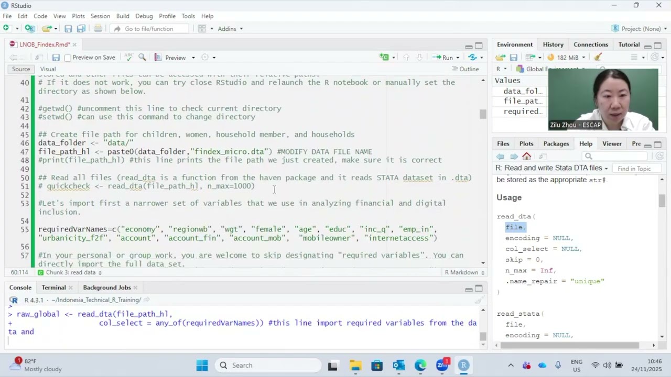Viewport: 671px width, 377px height.
Task: Open the Profile menu
Action: click(x=167, y=16)
